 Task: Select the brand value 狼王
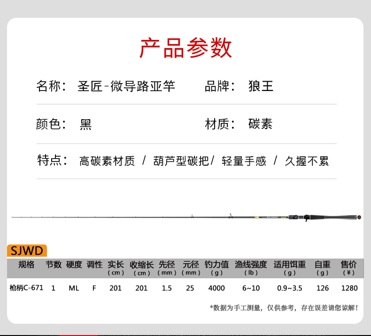point(261,86)
